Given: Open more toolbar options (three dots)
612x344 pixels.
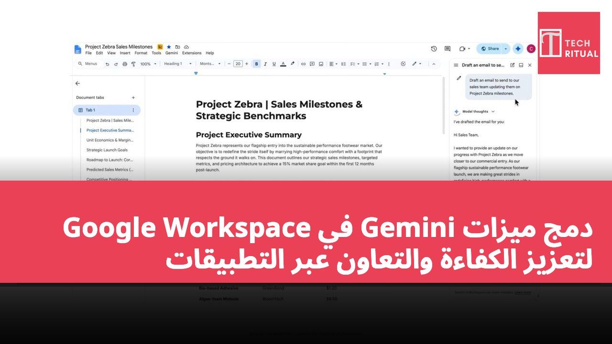Looking at the screenshot, I should 389,64.
